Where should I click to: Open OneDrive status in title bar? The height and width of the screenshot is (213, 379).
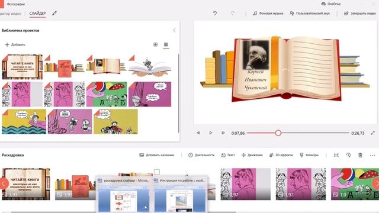(x=331, y=4)
